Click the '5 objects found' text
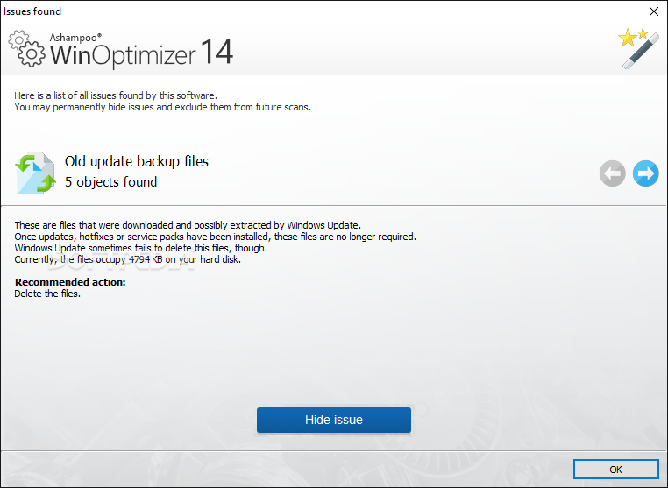 click(x=110, y=182)
